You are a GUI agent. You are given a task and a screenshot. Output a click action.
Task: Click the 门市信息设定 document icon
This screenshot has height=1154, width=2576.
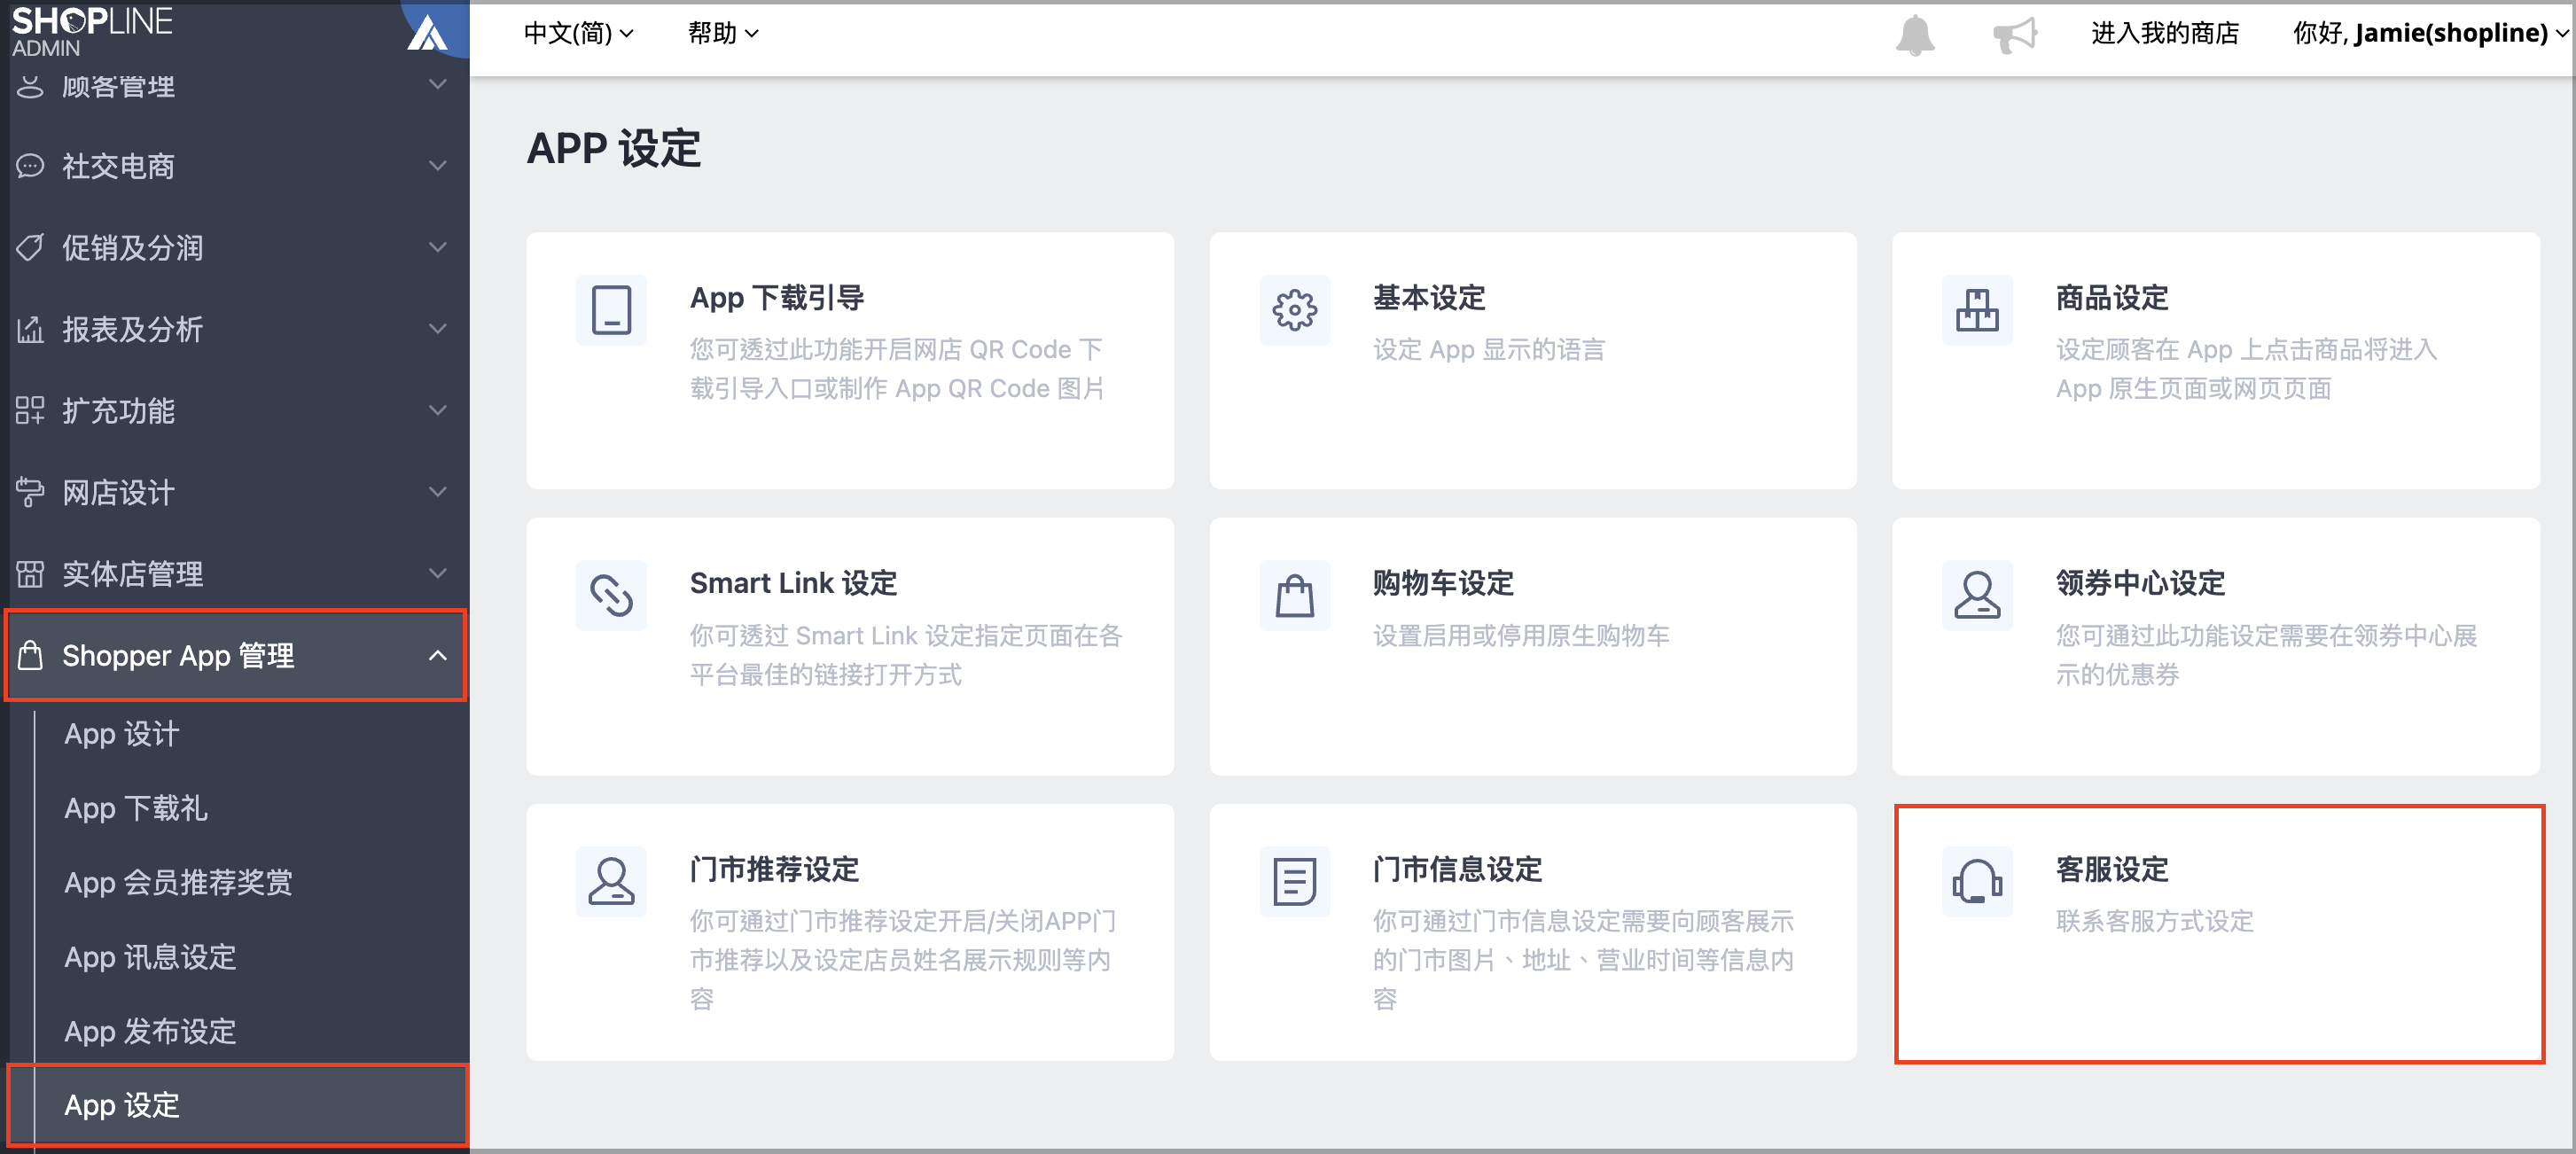point(1294,881)
